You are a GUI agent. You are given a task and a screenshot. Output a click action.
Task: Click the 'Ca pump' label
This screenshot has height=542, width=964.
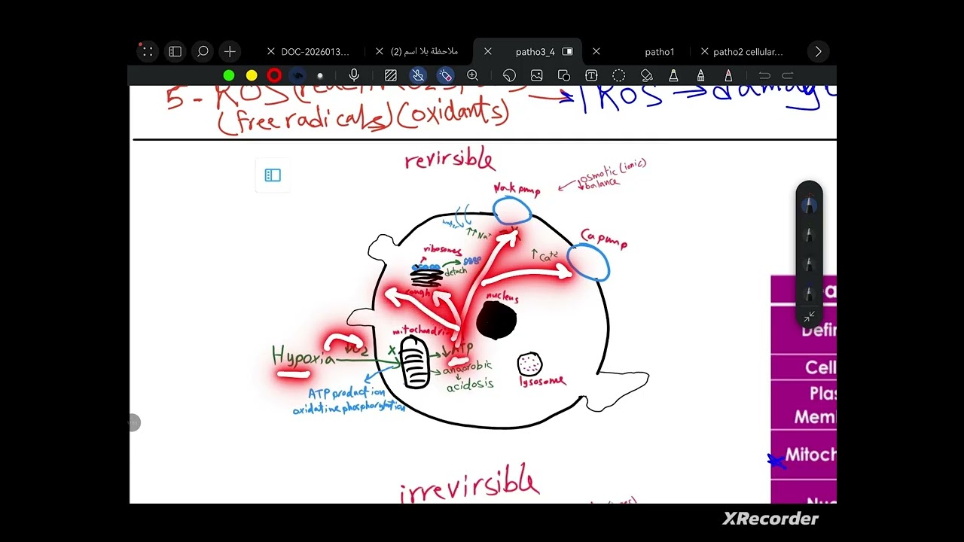coord(603,239)
